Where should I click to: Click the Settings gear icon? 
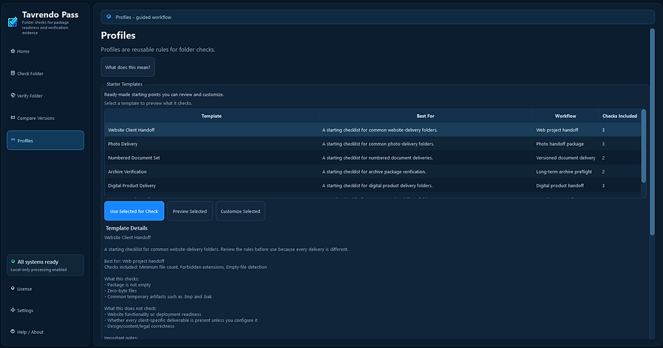coord(13,310)
